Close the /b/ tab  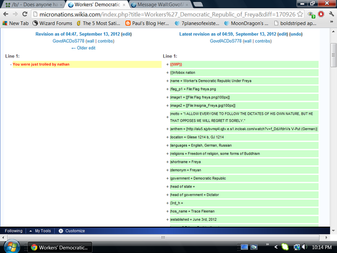tap(61, 5)
